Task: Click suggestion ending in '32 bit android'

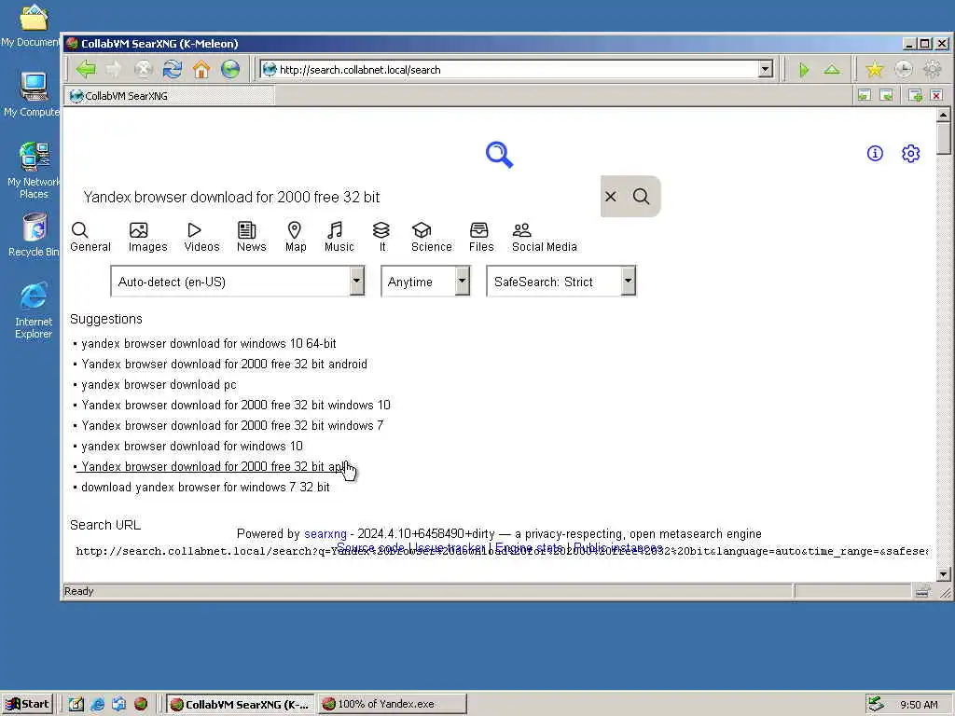Action: [x=224, y=365]
